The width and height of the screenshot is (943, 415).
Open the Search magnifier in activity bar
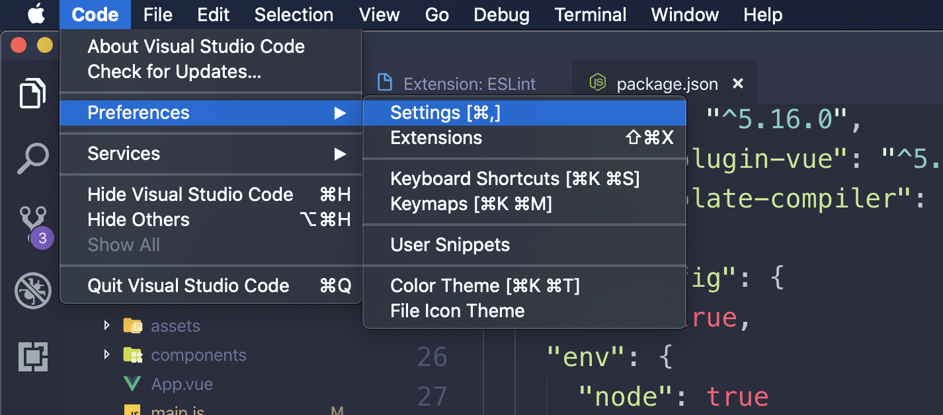coord(32,159)
